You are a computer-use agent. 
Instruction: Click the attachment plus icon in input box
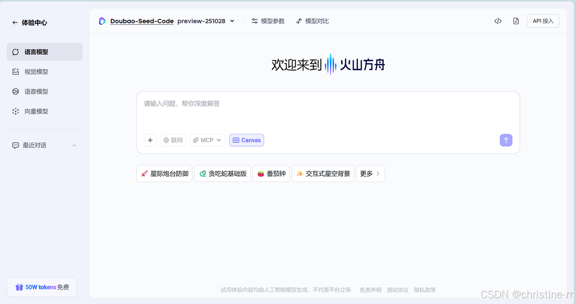[x=150, y=140]
